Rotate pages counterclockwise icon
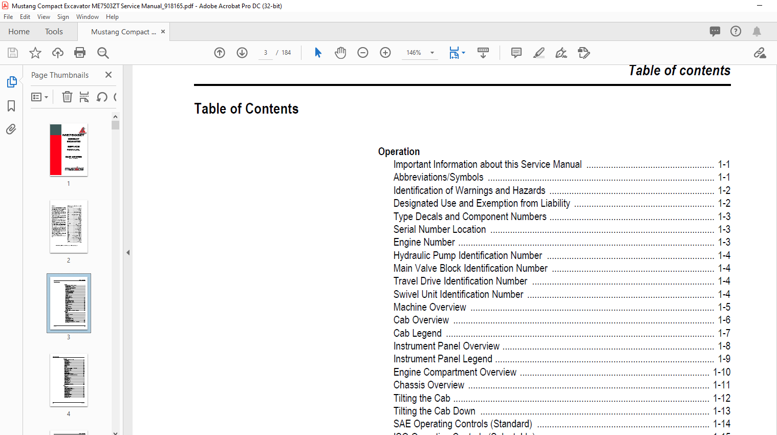Screen dimensions: 777x435 102,97
